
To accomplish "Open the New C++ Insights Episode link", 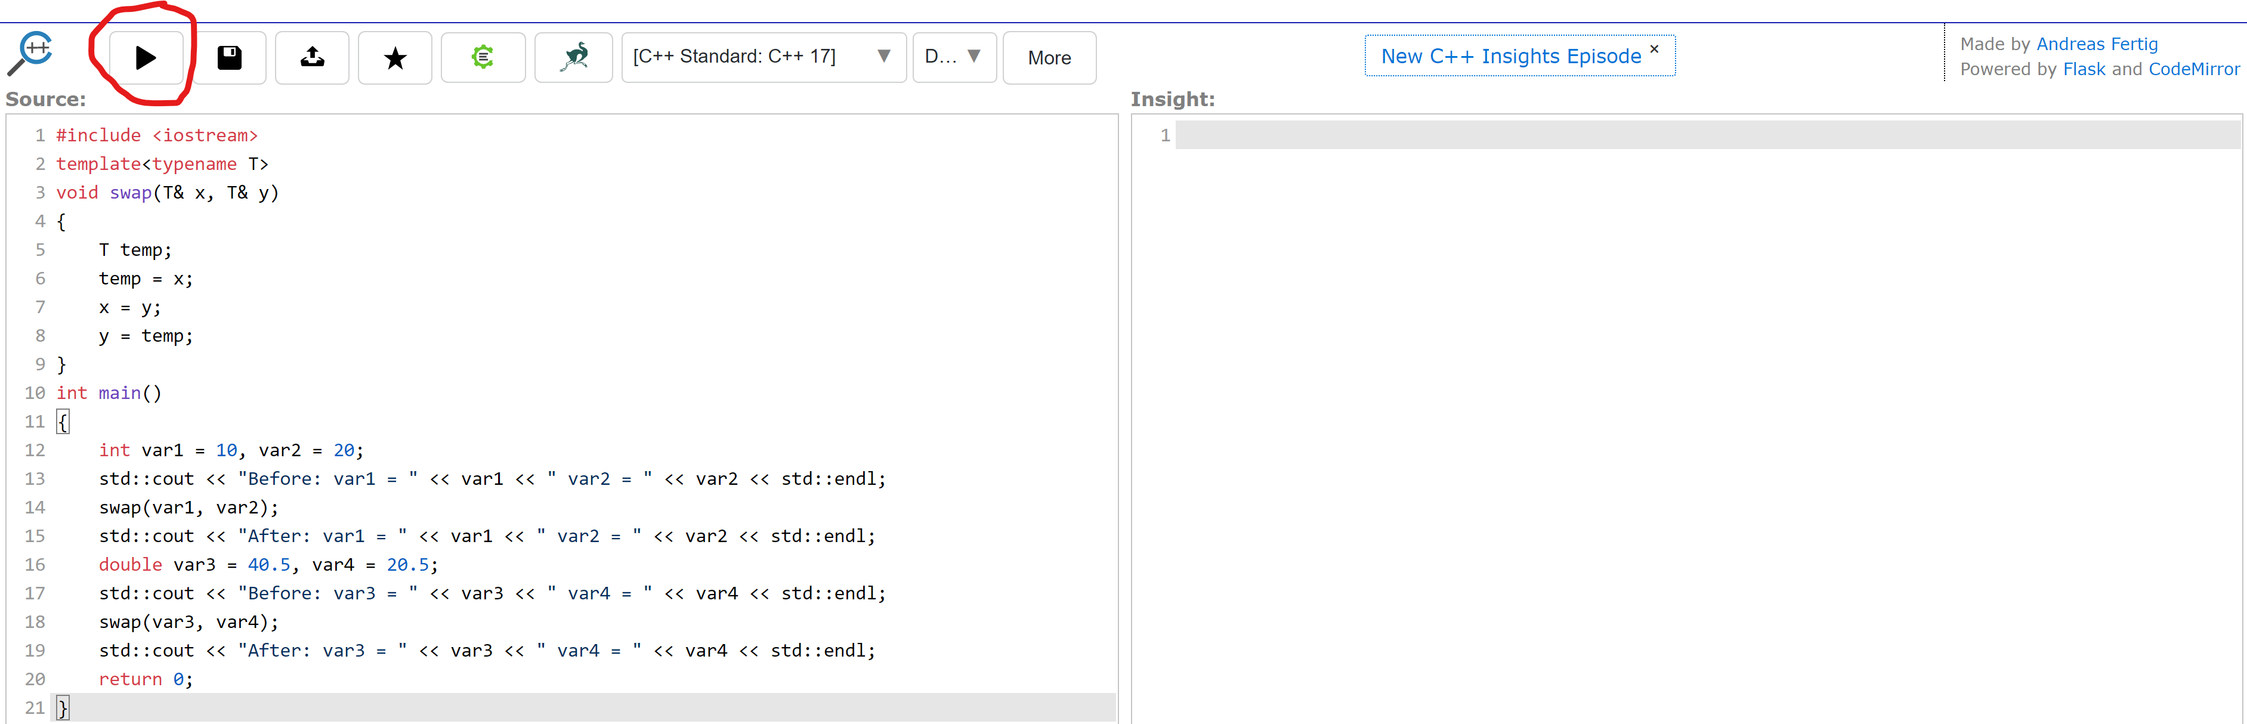I will [x=1511, y=56].
